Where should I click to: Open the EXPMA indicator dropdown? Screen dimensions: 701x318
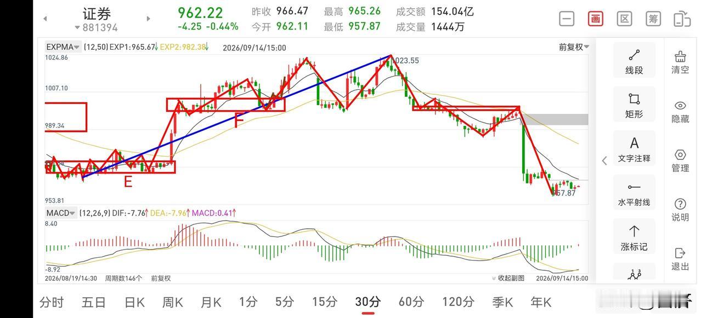click(63, 47)
